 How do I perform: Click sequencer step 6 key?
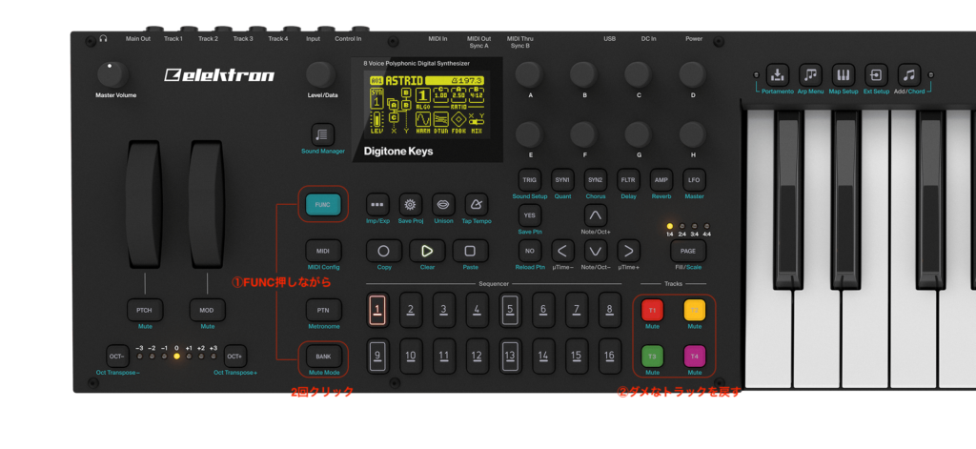(542, 310)
